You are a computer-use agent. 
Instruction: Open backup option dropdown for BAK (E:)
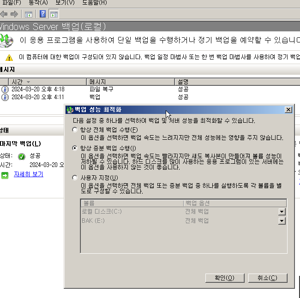click(x=282, y=221)
